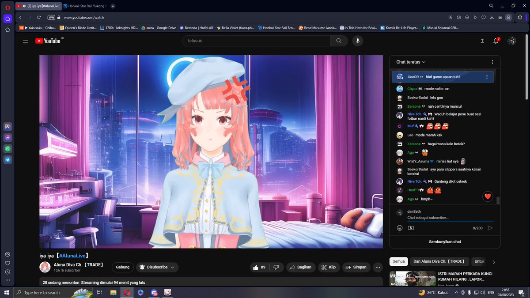Open YouTube notifications bell
Image resolution: width=530 pixels, height=298 pixels.
point(496,41)
